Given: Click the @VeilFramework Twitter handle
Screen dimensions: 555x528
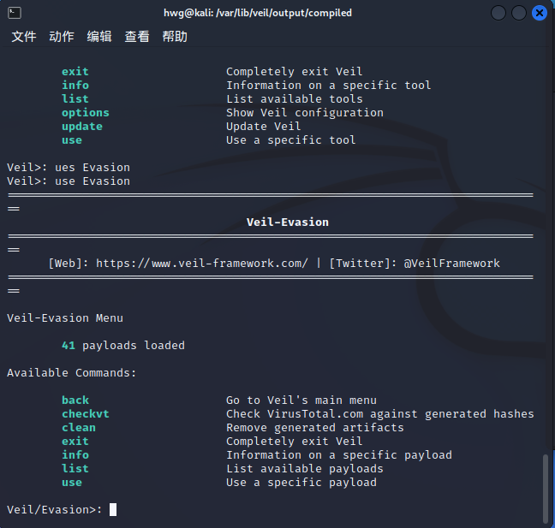Looking at the screenshot, I should 451,263.
